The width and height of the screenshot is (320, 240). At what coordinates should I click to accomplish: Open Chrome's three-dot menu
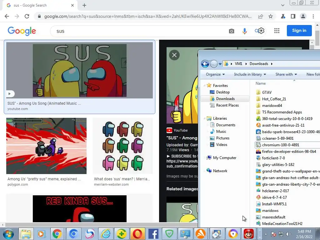313,16
